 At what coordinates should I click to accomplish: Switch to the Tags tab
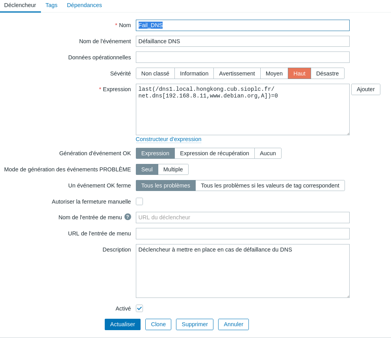[52, 6]
